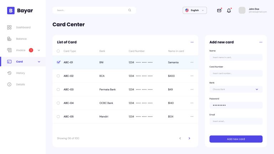
Task: Click the John Doe profile avatar
Action: point(242,10)
